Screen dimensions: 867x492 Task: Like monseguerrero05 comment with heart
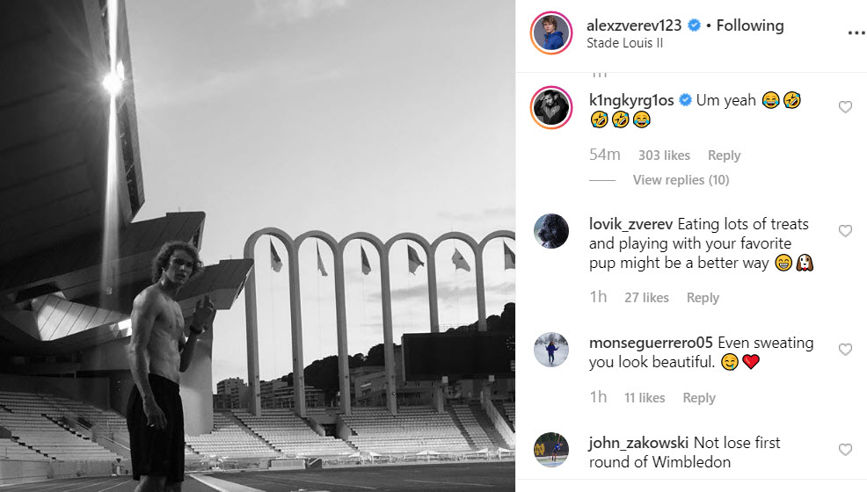[x=845, y=349]
